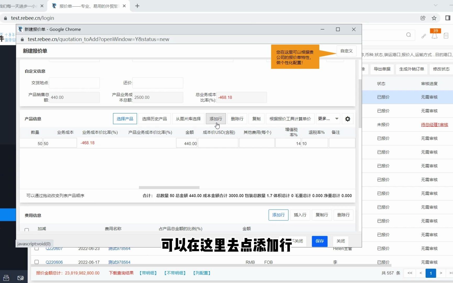The width and height of the screenshot is (453, 283).
Task: Click the 生成外销订单 button
Action: click(412, 69)
